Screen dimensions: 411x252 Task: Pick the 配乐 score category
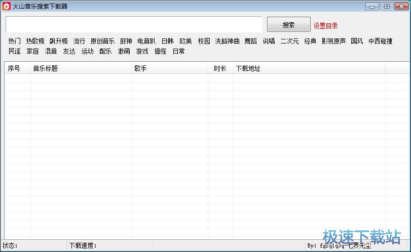coord(105,51)
